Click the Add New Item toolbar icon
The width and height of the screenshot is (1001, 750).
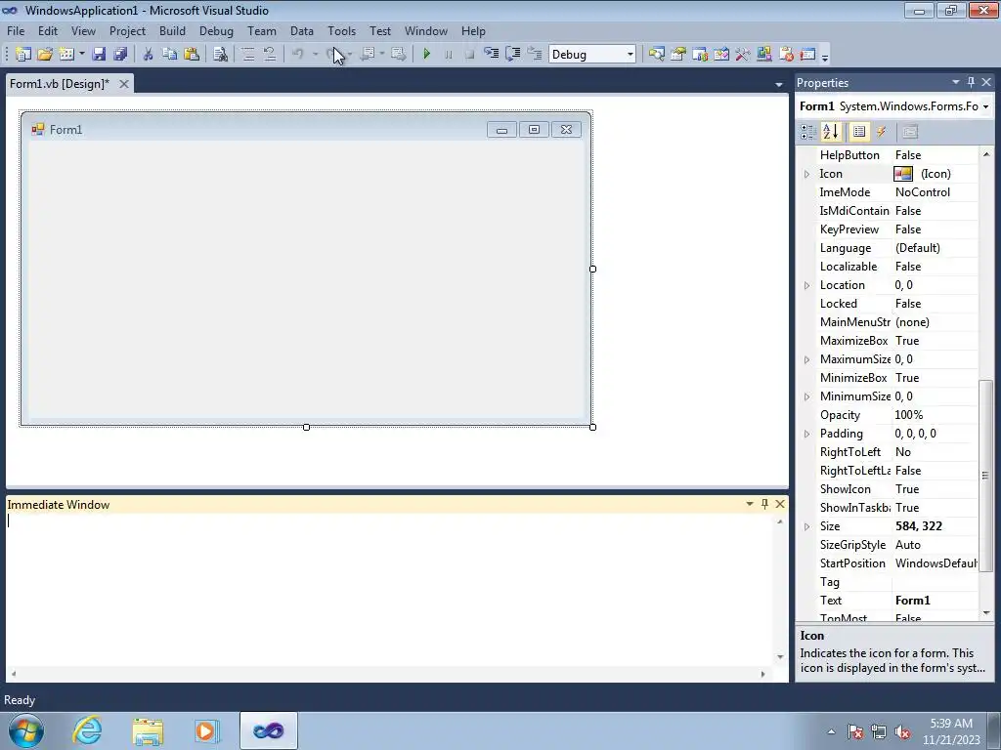pyautogui.click(x=66, y=55)
